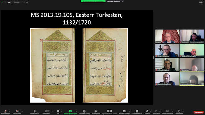Click the green screen sharing status banner

click(93, 1)
